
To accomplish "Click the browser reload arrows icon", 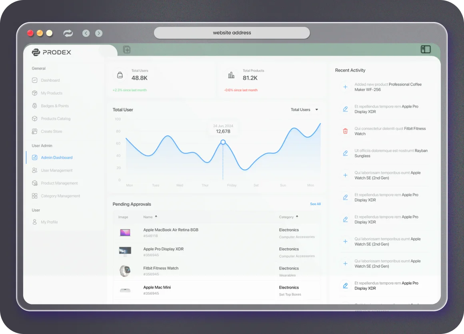I will (x=68, y=33).
